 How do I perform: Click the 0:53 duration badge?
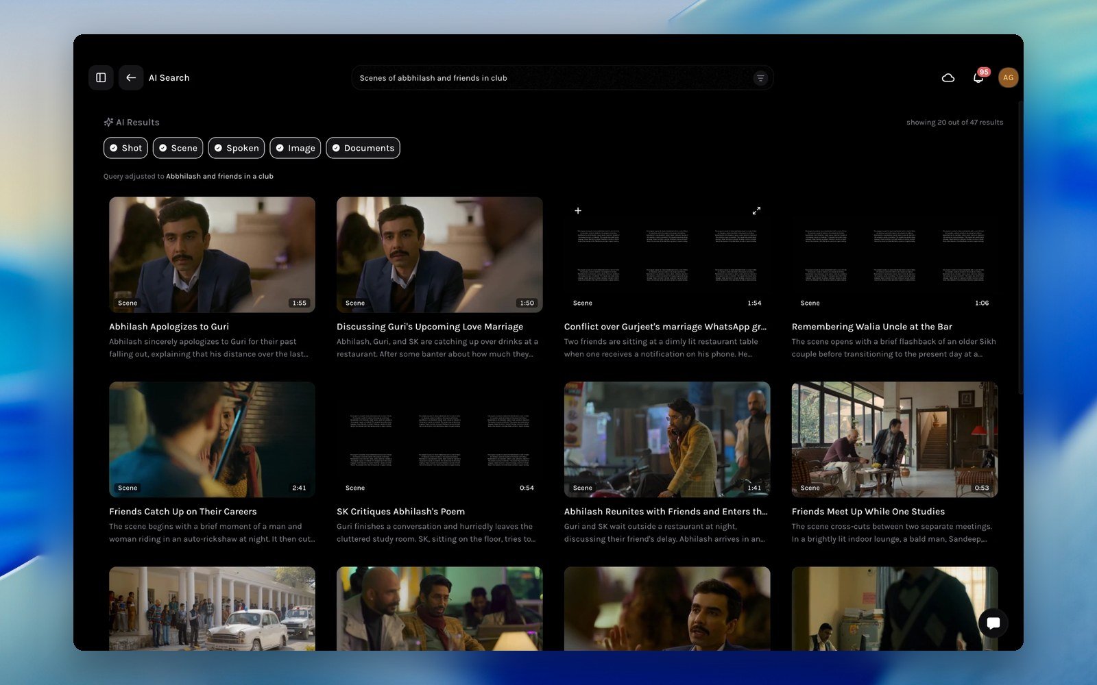coord(982,488)
